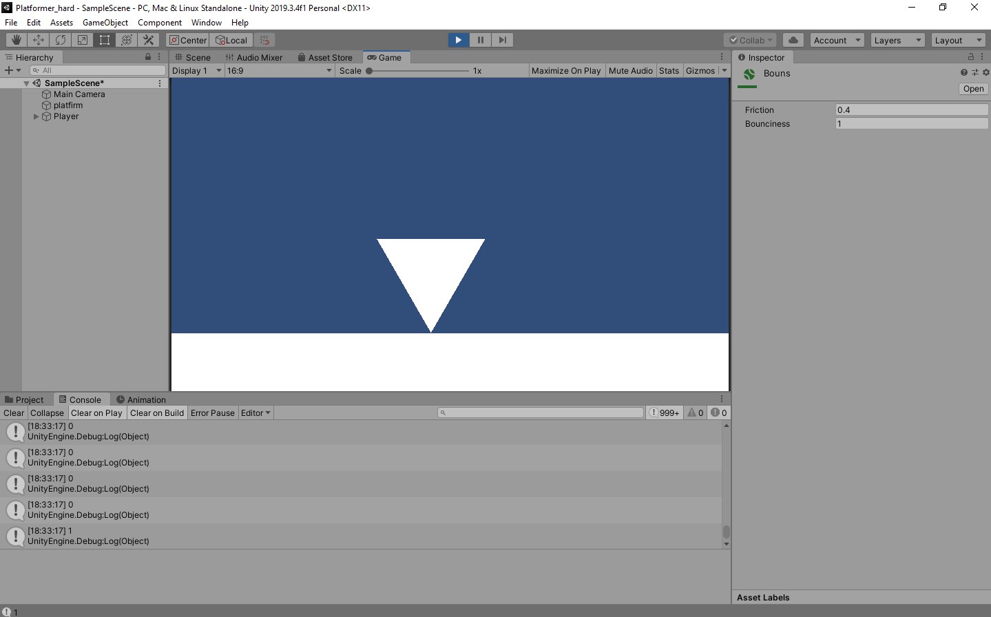Open the Editor dropdown in Console
Screen dimensions: 991x617
255,412
